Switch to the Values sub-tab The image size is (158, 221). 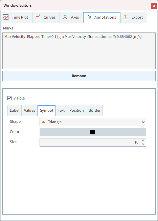(29, 110)
